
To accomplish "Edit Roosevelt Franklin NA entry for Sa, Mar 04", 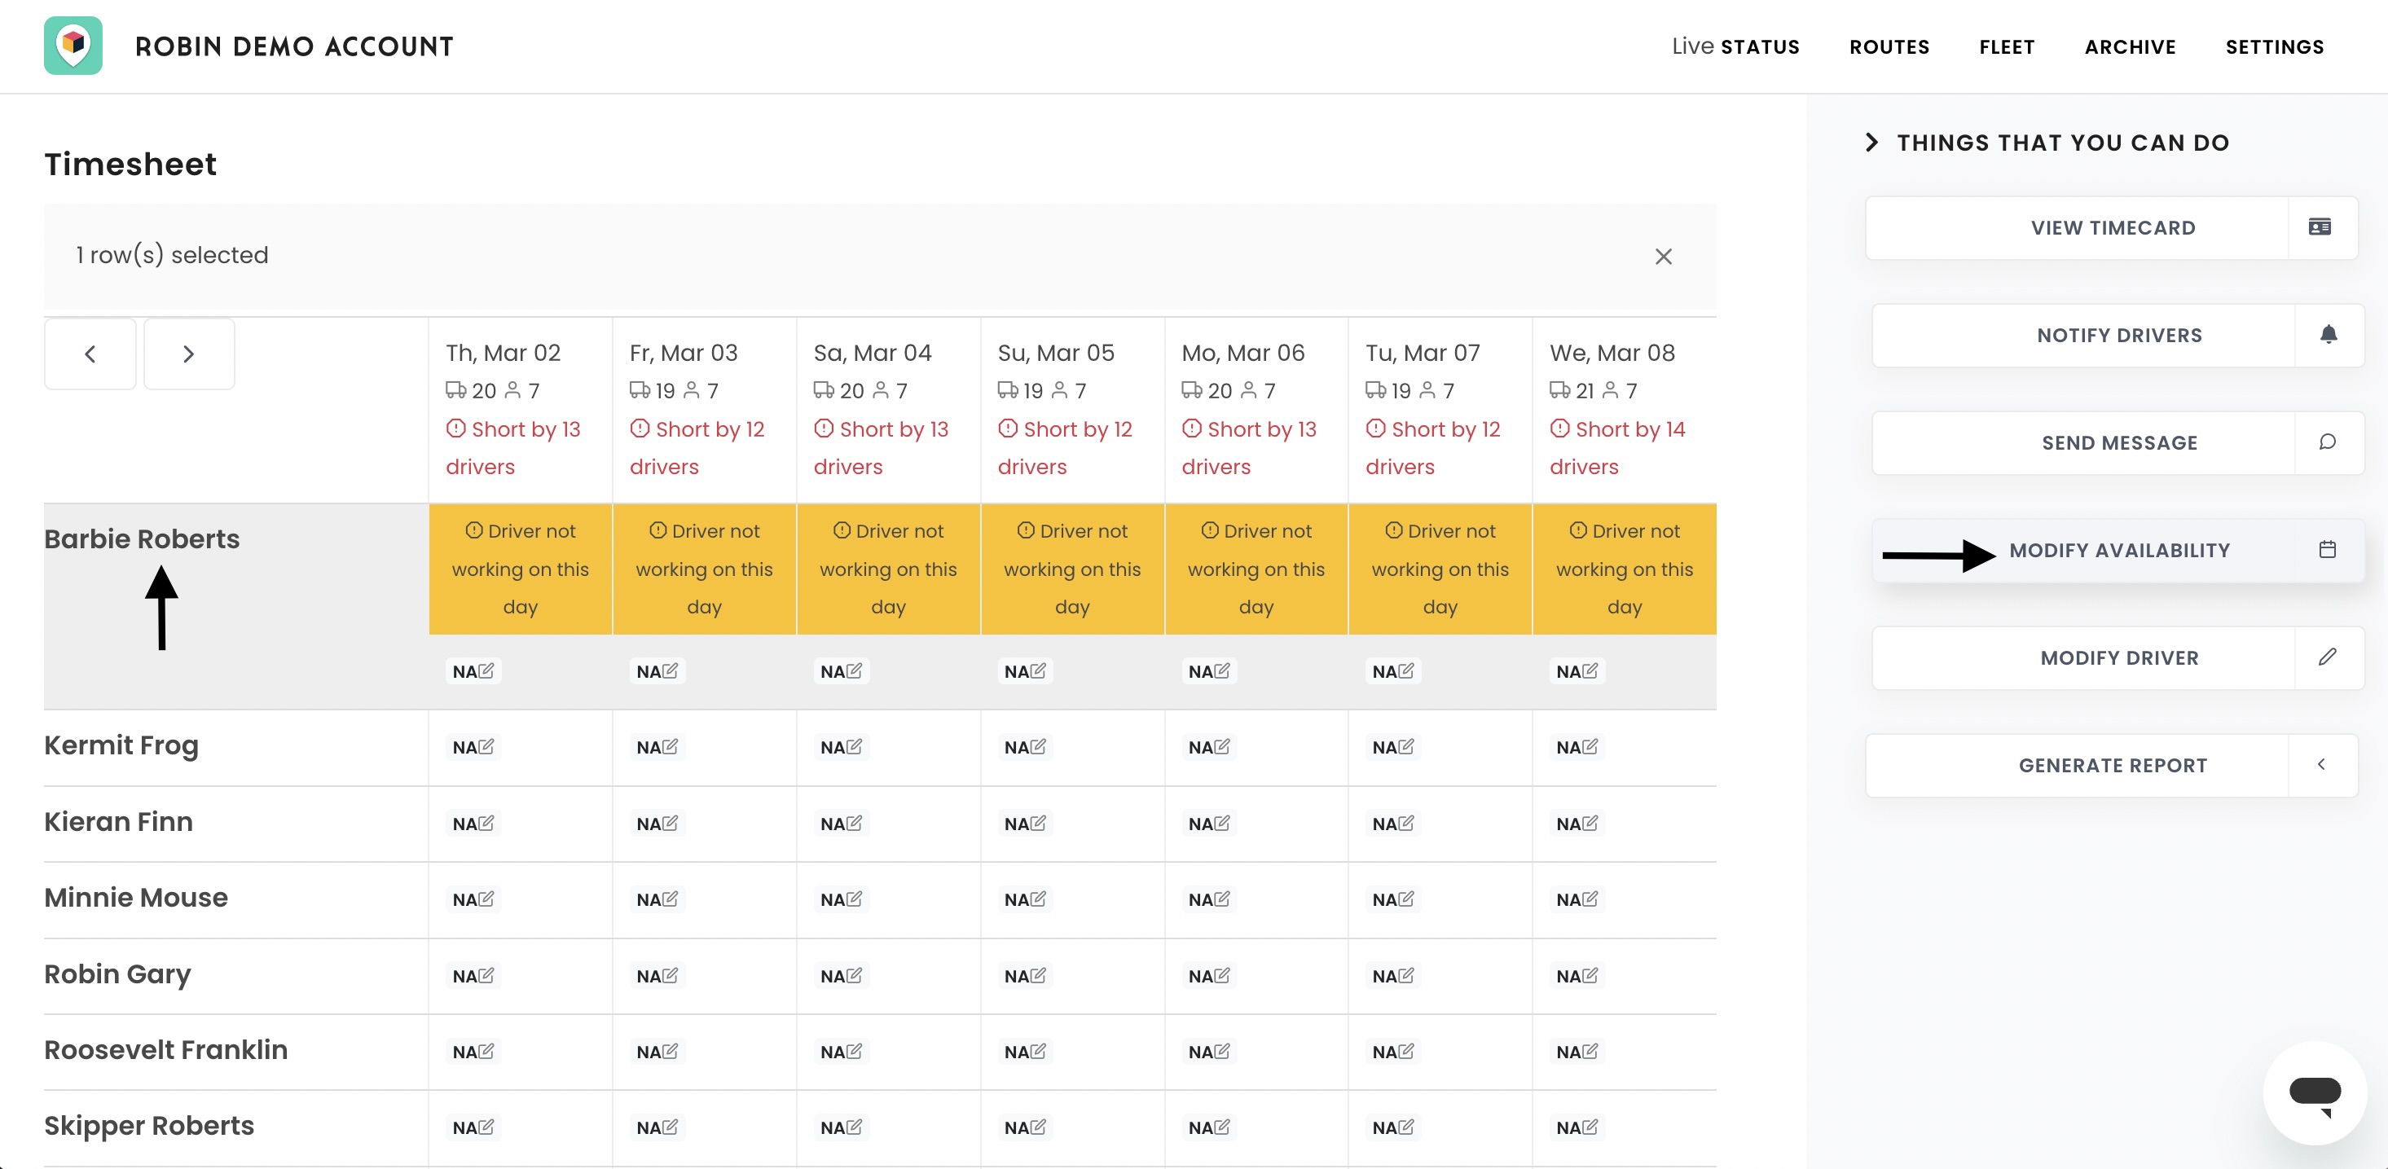I will coord(841,1053).
